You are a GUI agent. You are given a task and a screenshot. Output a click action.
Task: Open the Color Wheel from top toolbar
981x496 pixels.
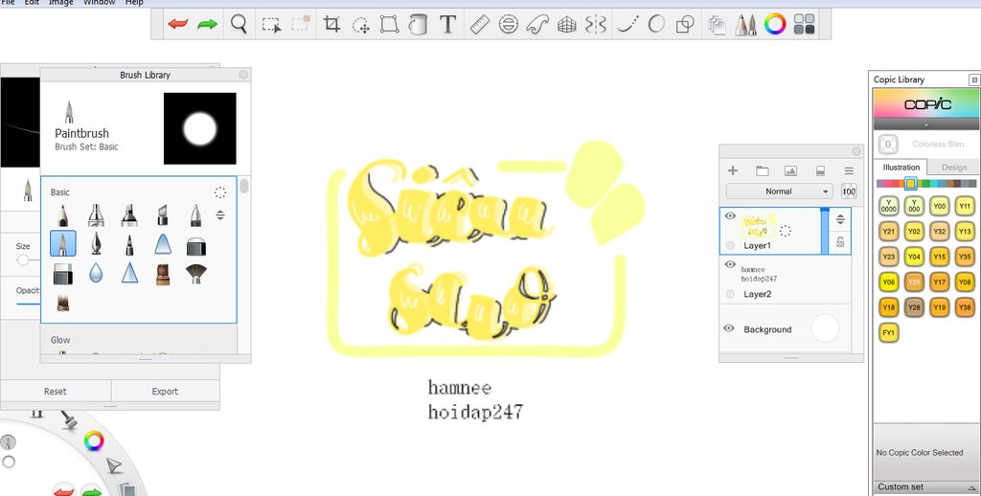774,24
